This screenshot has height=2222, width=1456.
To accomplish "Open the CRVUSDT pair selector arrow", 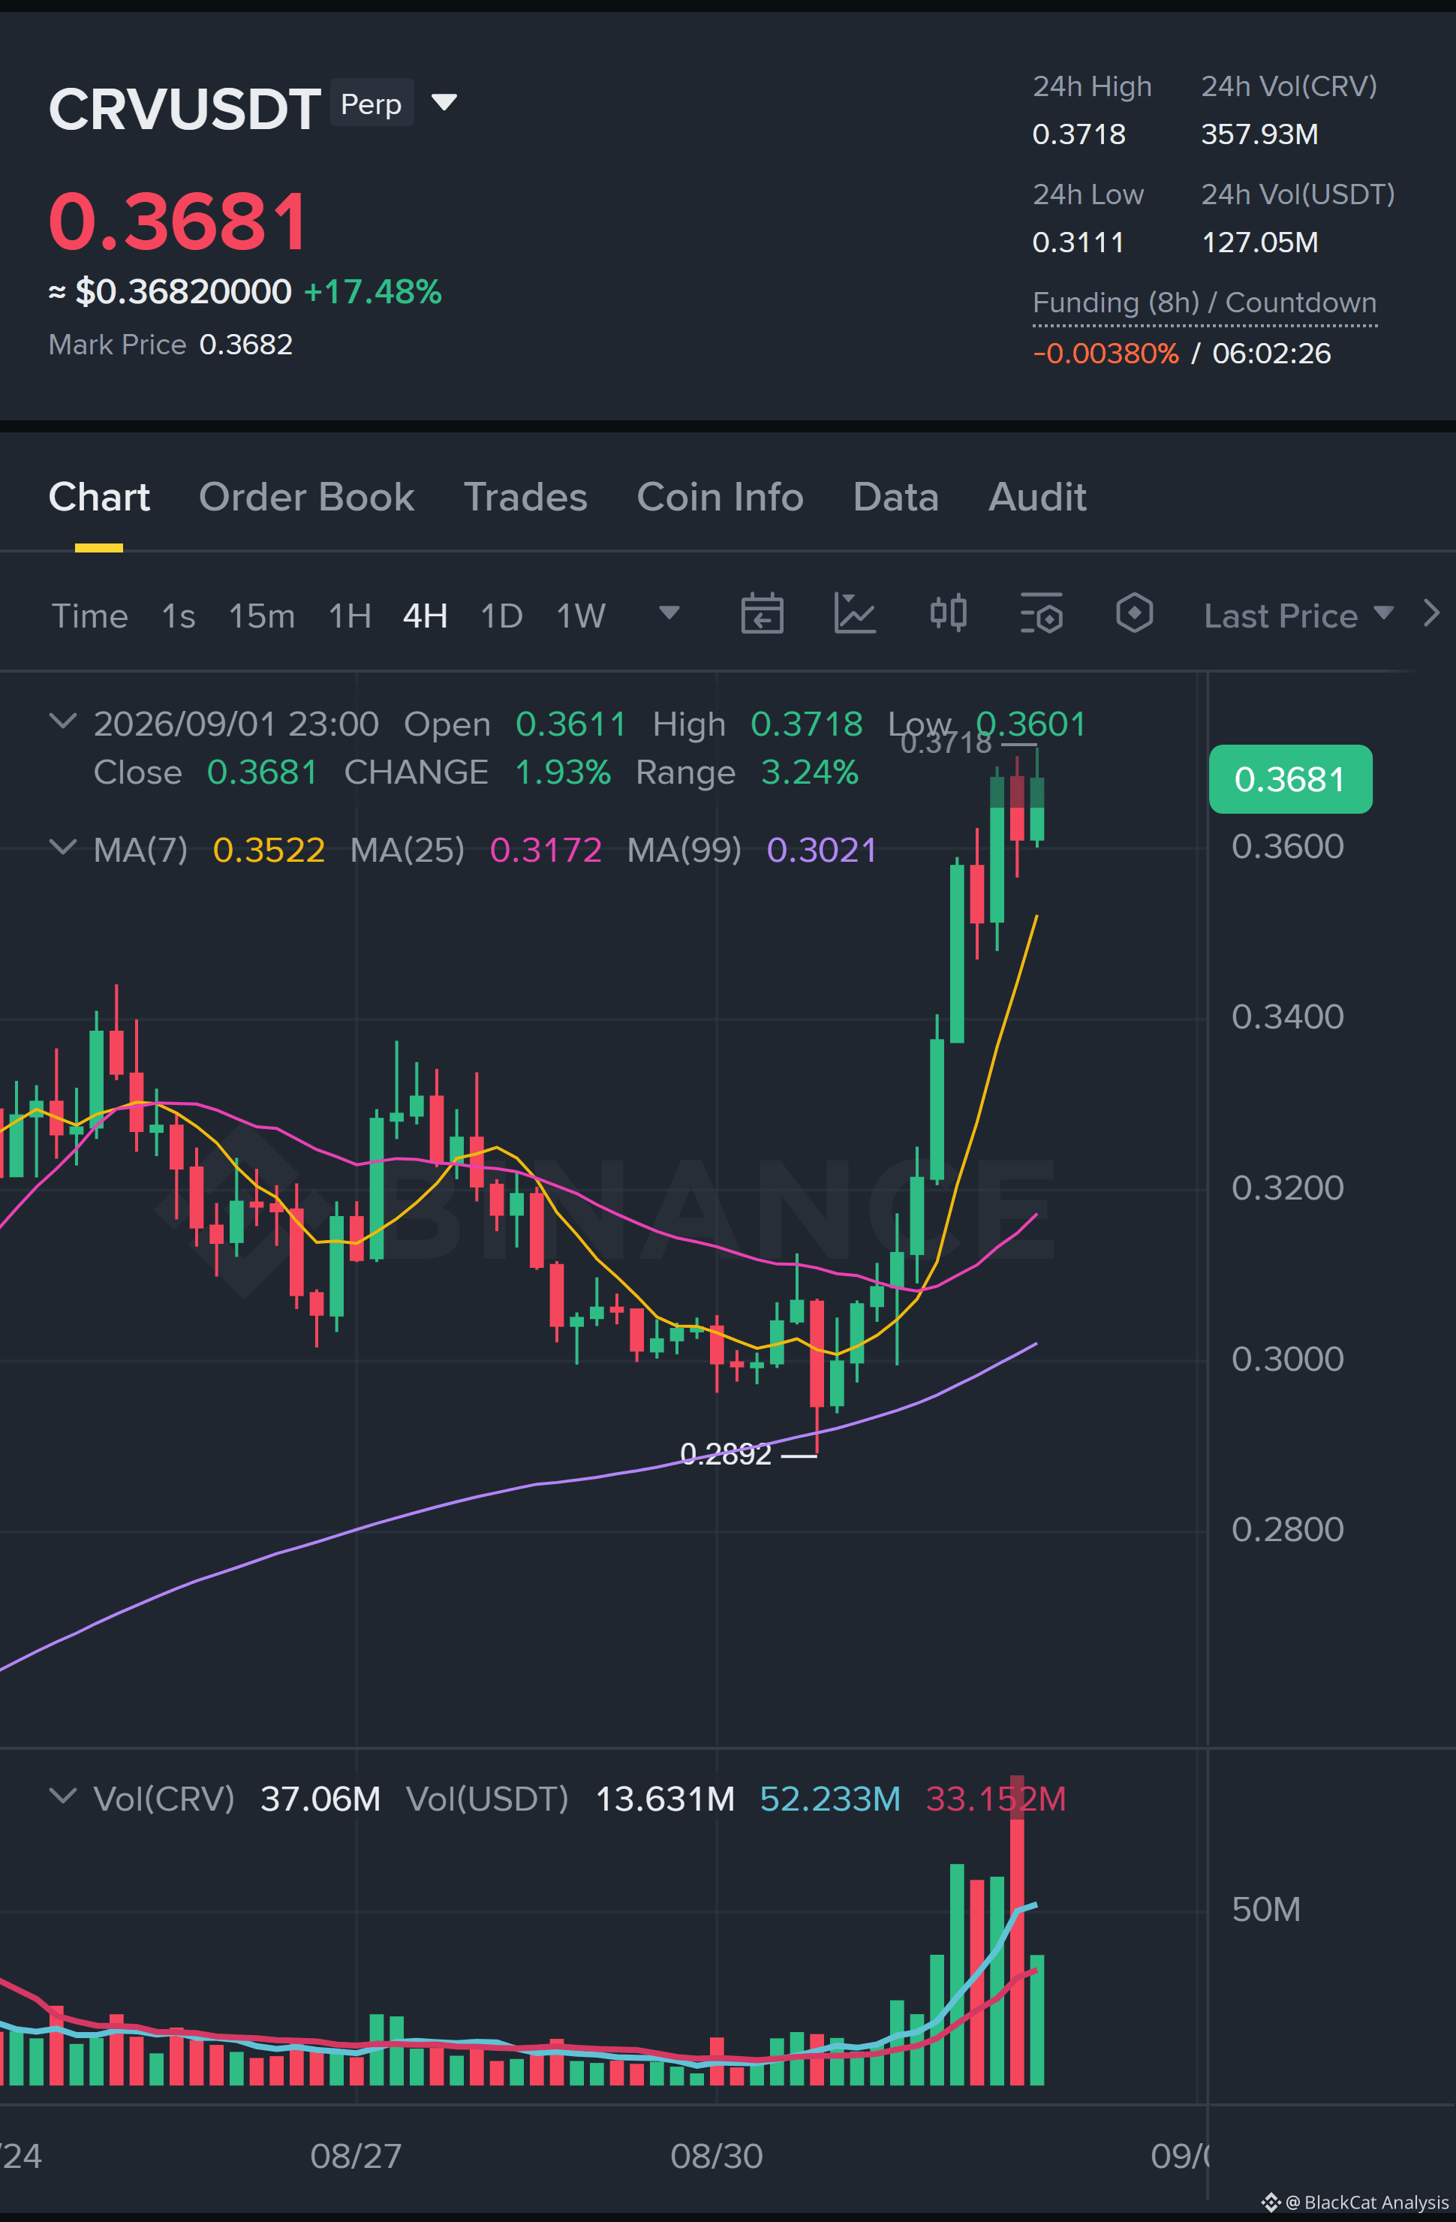I will click(444, 102).
